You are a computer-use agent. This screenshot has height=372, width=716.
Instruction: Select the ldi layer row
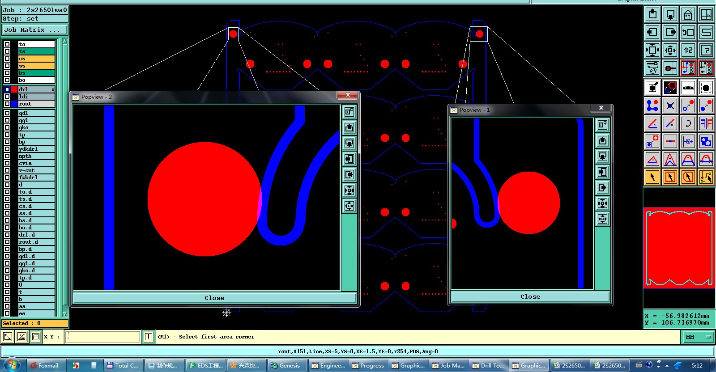pos(36,97)
